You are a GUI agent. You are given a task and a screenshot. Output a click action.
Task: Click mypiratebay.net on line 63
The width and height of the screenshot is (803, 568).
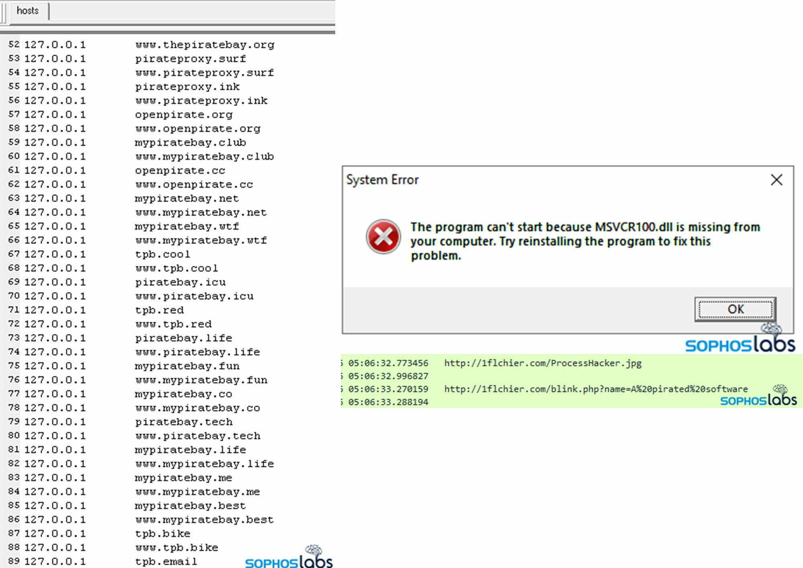(187, 198)
